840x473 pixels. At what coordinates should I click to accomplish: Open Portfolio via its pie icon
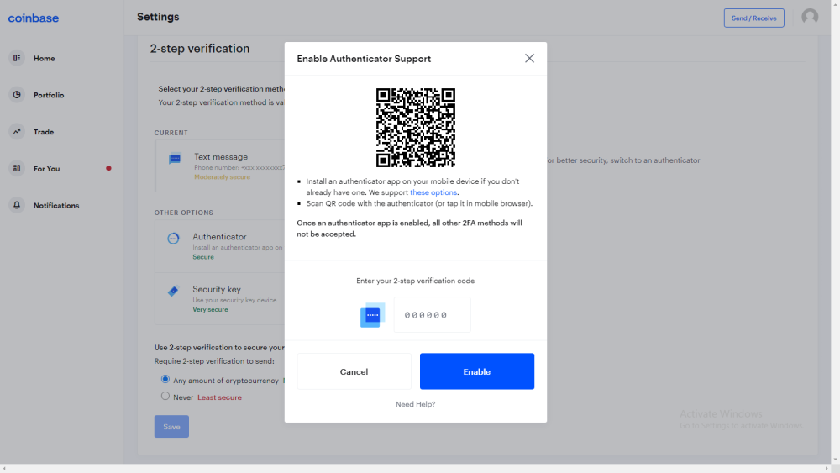[x=17, y=95]
